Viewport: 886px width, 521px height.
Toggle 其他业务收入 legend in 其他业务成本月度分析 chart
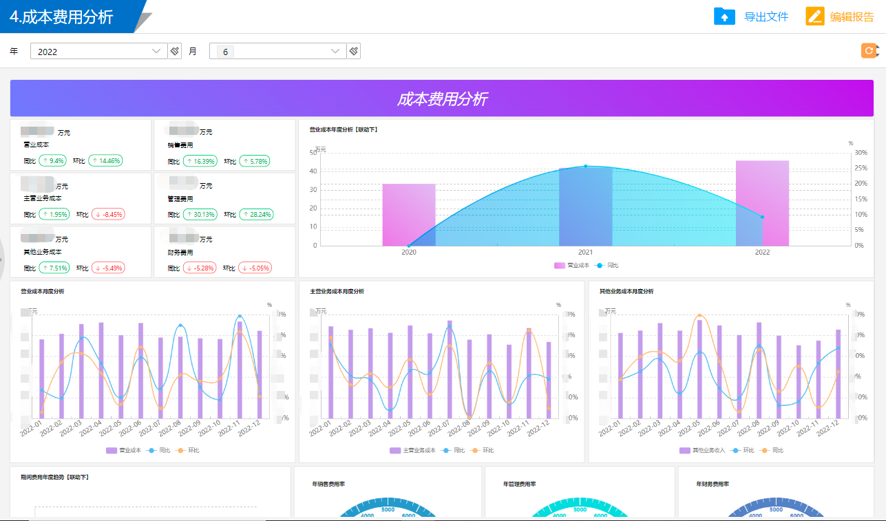pos(702,450)
